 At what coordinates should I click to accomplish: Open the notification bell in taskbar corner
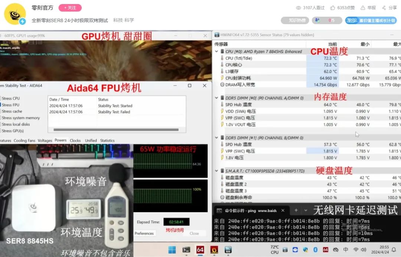click(394, 250)
